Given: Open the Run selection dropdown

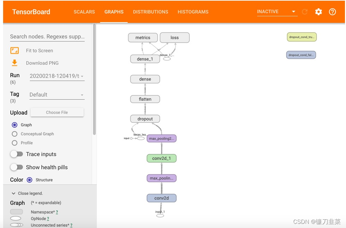Looking at the screenshot, I should point(57,76).
